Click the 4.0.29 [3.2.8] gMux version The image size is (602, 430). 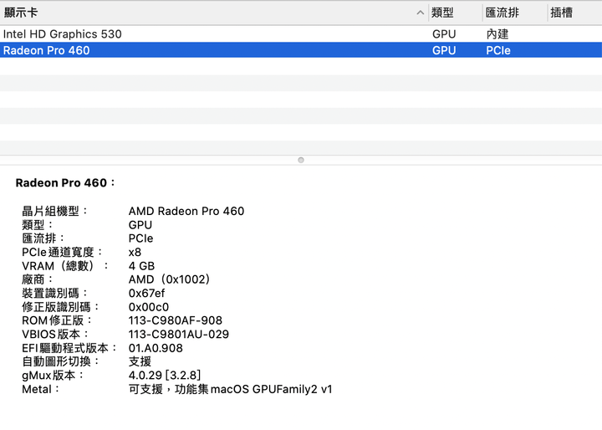[x=165, y=375]
